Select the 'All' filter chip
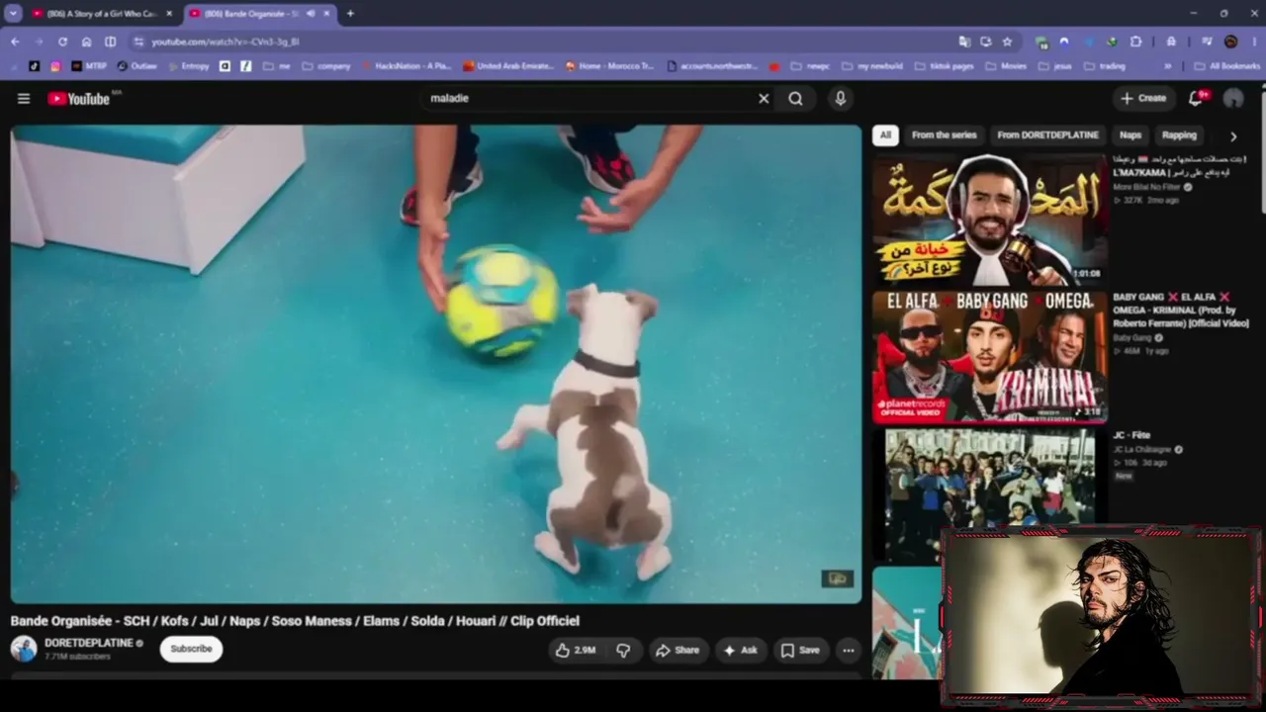Image resolution: width=1266 pixels, height=712 pixels. [x=885, y=135]
